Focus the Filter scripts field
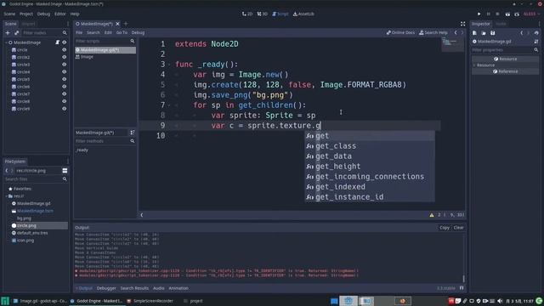This screenshot has height=306, width=544. tap(105, 41)
